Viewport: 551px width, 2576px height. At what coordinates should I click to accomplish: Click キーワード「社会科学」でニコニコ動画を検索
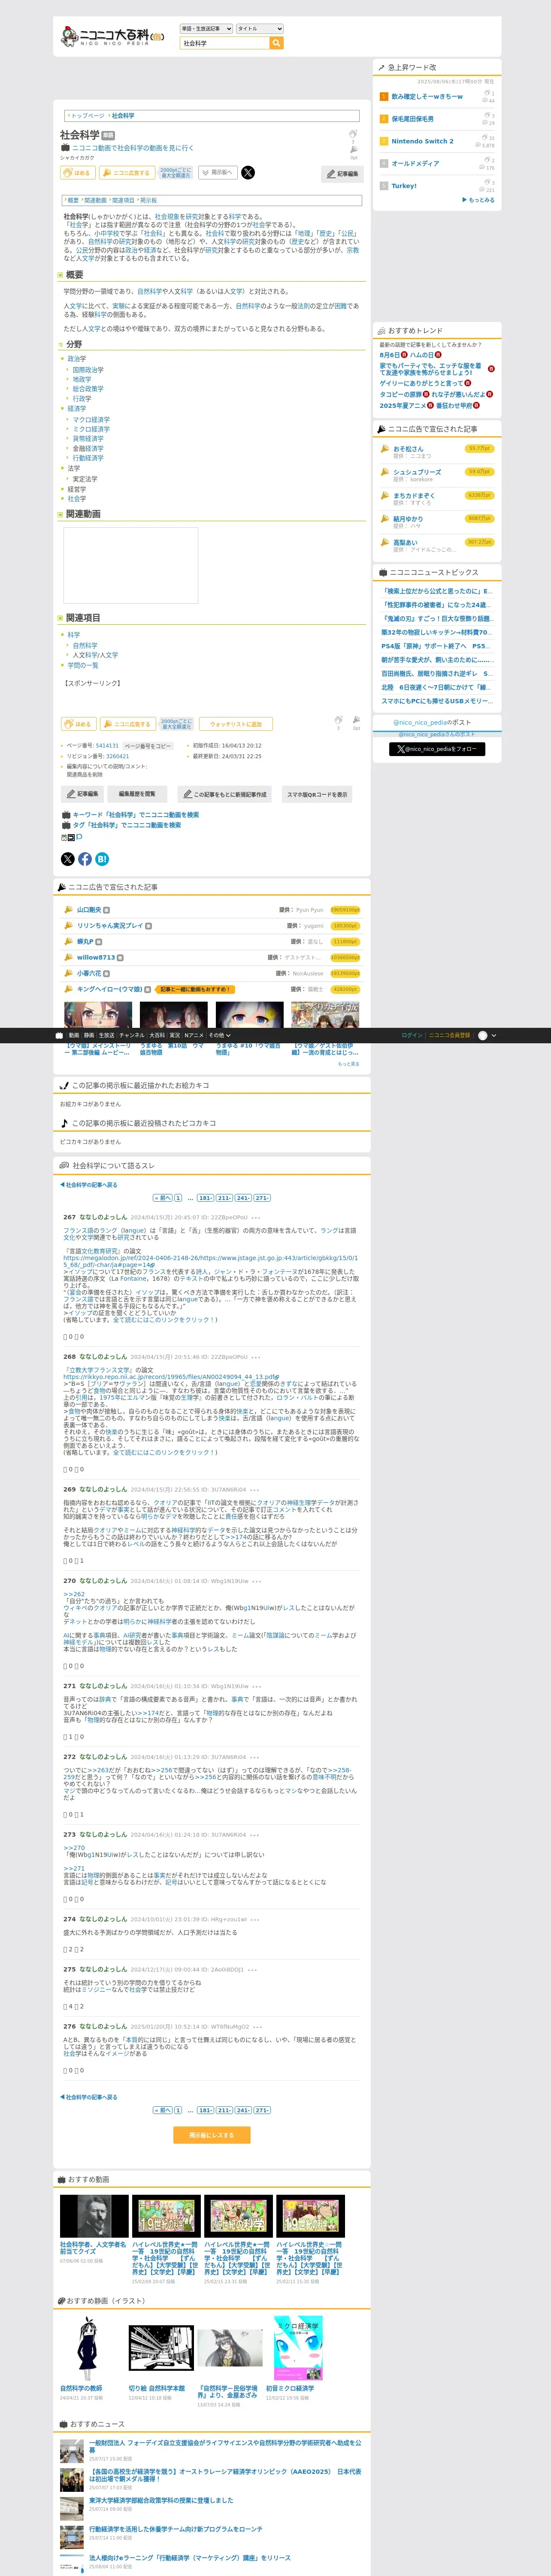135,815
